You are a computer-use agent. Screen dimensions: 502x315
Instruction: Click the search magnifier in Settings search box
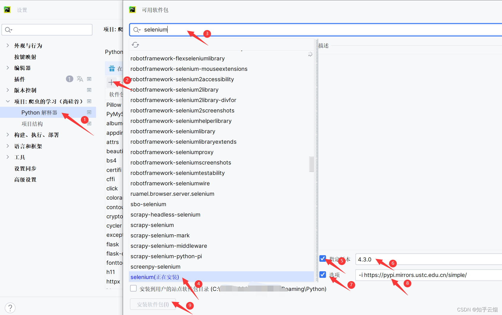(8, 30)
